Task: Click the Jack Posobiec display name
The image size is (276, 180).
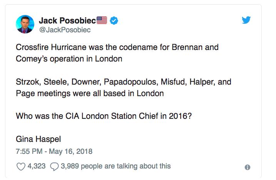Action: pos(67,20)
